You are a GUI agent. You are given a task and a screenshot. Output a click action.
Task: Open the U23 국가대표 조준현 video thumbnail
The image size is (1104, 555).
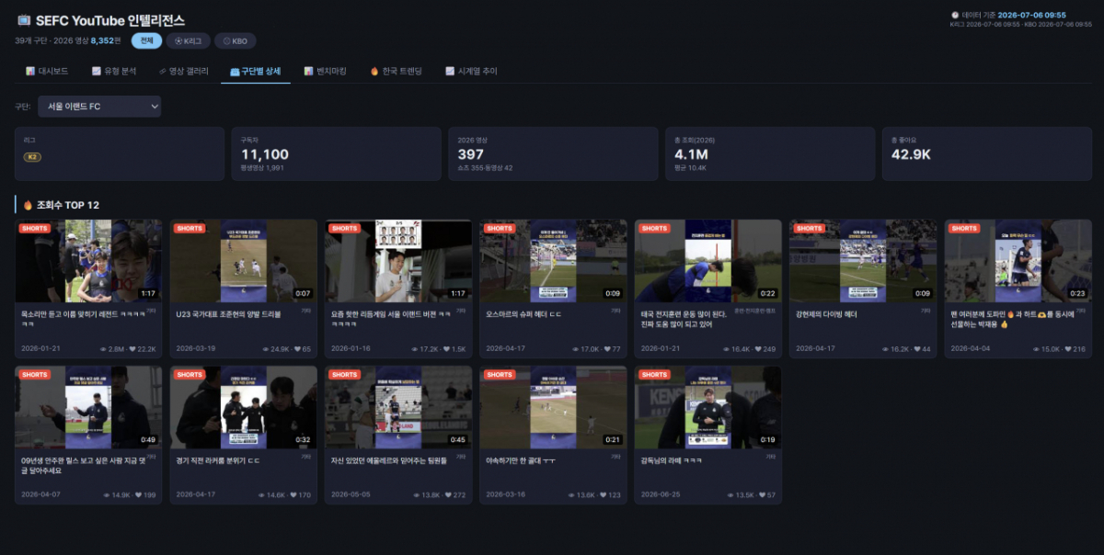point(243,261)
